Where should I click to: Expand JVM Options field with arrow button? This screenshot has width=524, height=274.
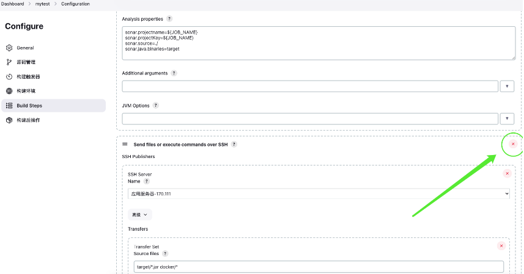point(507,118)
